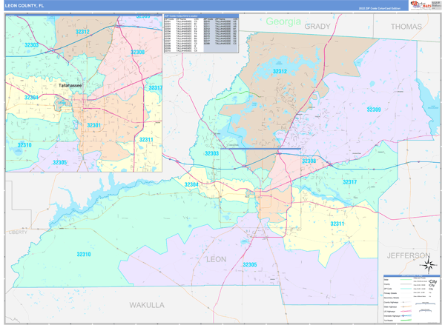Click the WAKULLA county label

pyautogui.click(x=146, y=304)
